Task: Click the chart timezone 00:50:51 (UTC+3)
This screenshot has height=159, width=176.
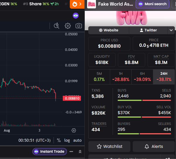Action: point(34,140)
